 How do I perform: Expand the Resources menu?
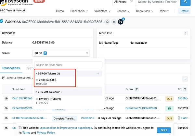pyautogui.click(x=145, y=11)
